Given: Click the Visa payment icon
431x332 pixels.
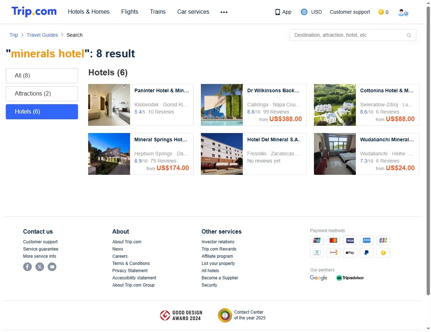Looking at the screenshot, I should 350,240.
